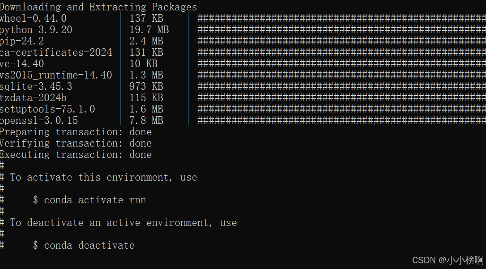Click the sqlite-3.45.3 package entry

tap(36, 87)
